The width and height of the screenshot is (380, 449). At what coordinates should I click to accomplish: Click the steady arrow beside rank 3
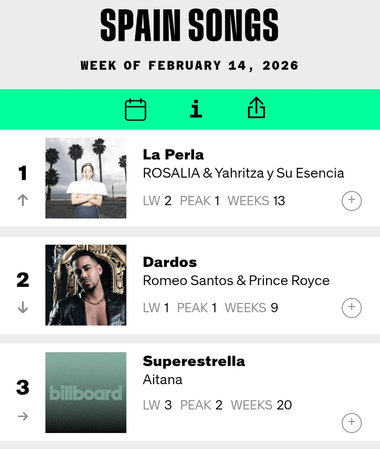(23, 416)
